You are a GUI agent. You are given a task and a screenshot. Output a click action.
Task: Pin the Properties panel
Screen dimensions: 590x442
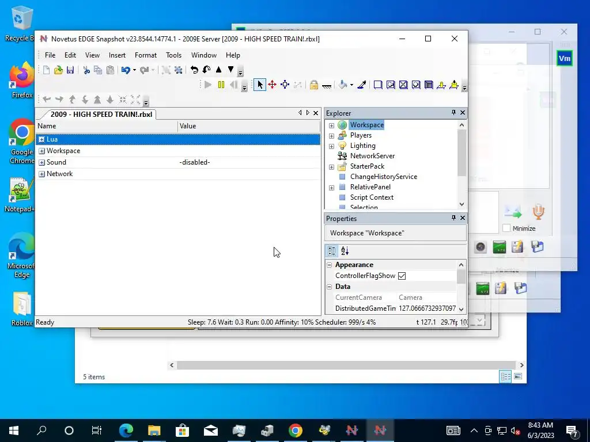(453, 218)
